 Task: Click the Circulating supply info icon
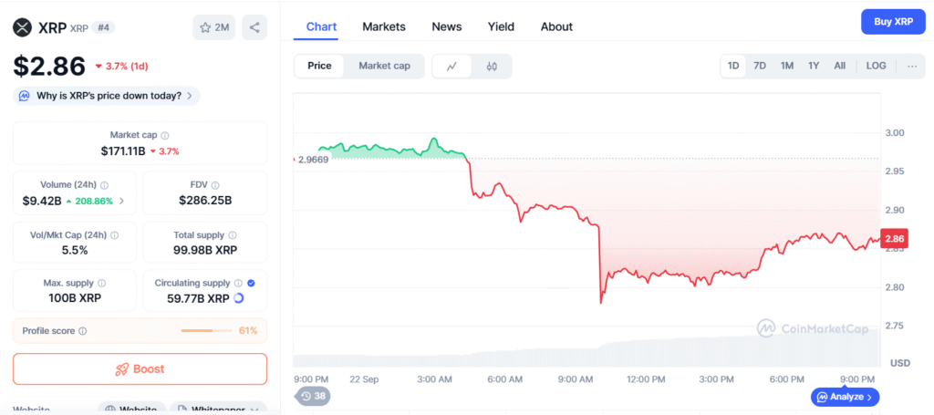click(x=238, y=283)
